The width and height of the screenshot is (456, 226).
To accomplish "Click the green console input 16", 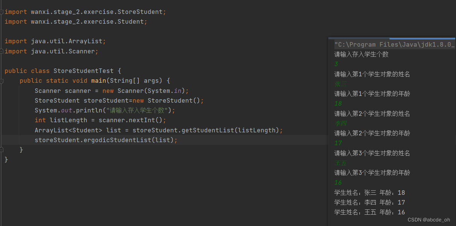I will click(338, 183).
